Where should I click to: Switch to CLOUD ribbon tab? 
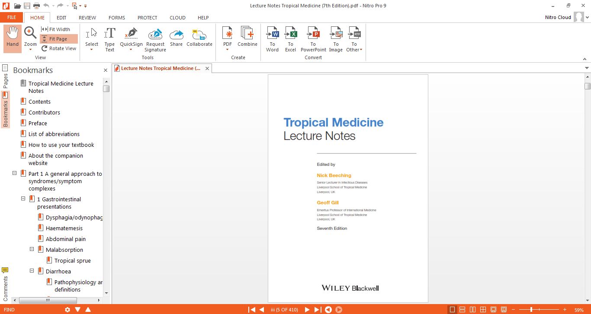(x=178, y=18)
